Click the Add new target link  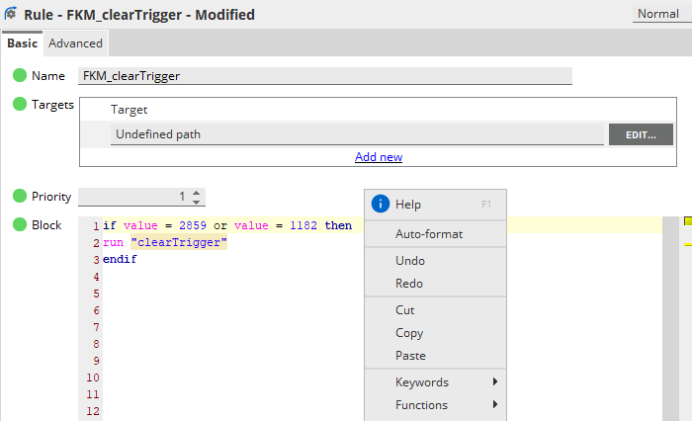(x=379, y=157)
